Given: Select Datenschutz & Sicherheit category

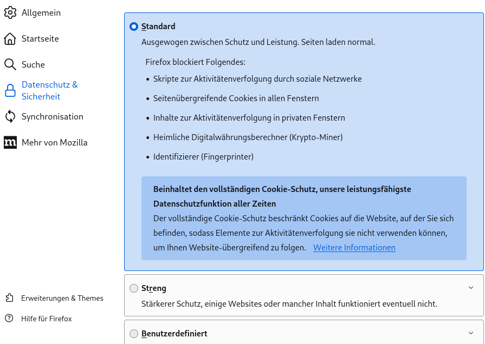Looking at the screenshot, I should pos(49,90).
